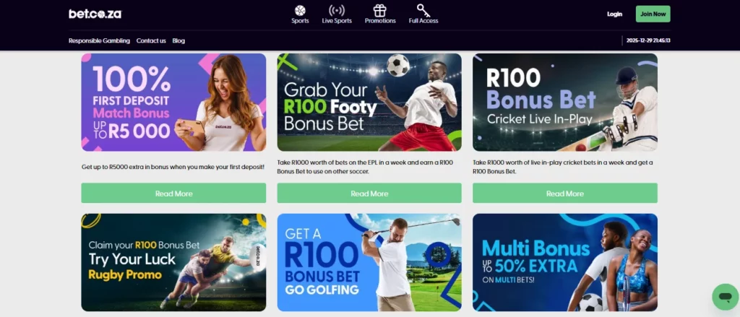Open the Try Your Luck Rugby Promo banner

coord(173,262)
